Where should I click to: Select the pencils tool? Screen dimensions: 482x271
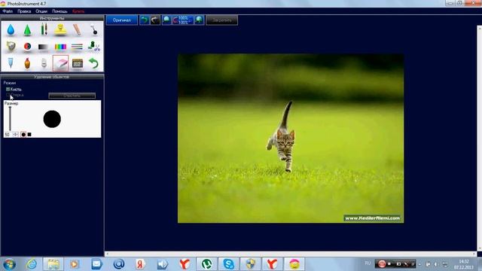click(x=44, y=30)
